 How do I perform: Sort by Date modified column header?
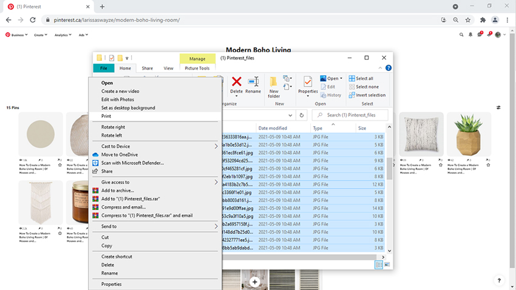coord(283,128)
